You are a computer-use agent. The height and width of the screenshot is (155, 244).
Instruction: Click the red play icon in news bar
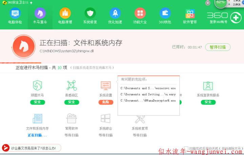[x=6, y=148]
